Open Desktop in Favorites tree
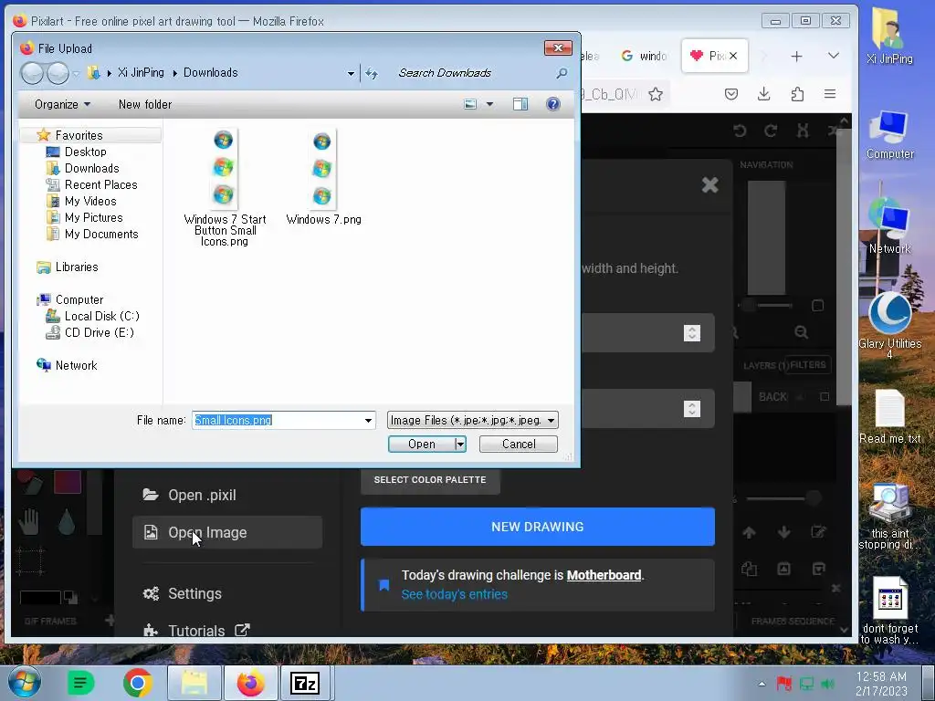Screen dimensions: 935x701 click(x=85, y=152)
